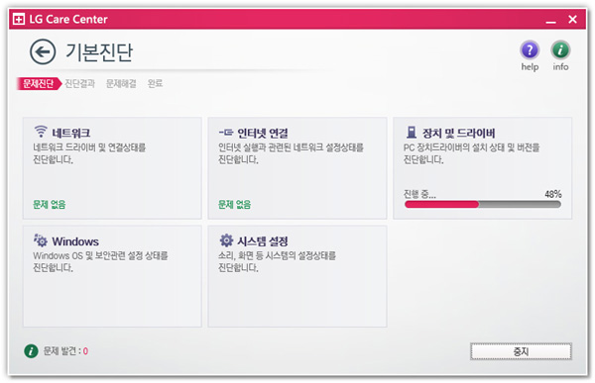Screen dimensions: 595x383
Task: Open the purple help icon
Action: coord(530,49)
